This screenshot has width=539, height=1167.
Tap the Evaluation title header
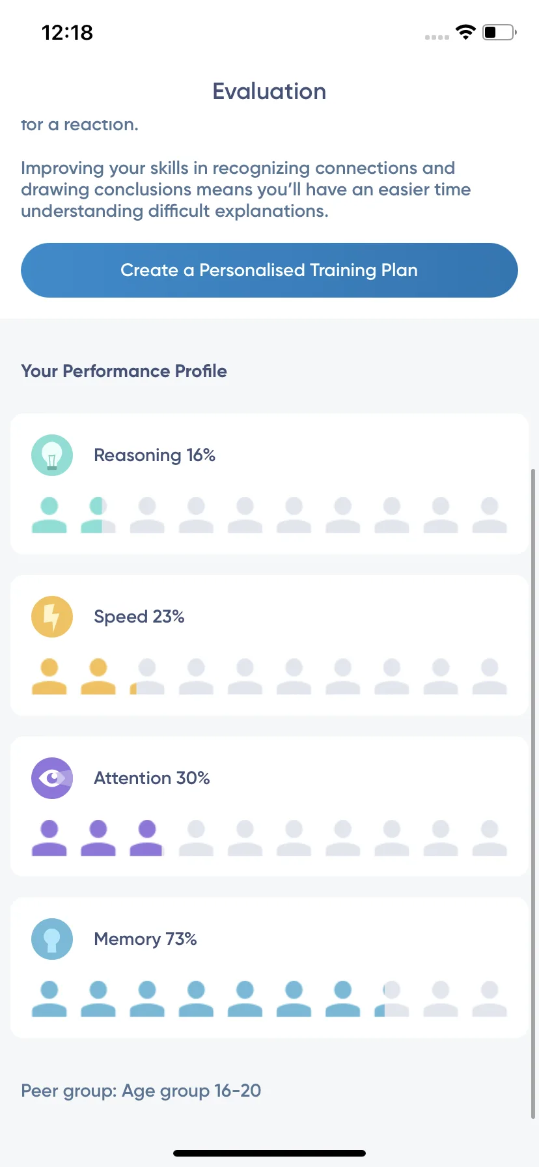coord(269,91)
